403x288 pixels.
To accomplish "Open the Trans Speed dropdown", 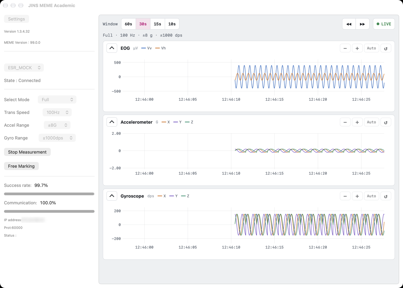I will pos(57,112).
